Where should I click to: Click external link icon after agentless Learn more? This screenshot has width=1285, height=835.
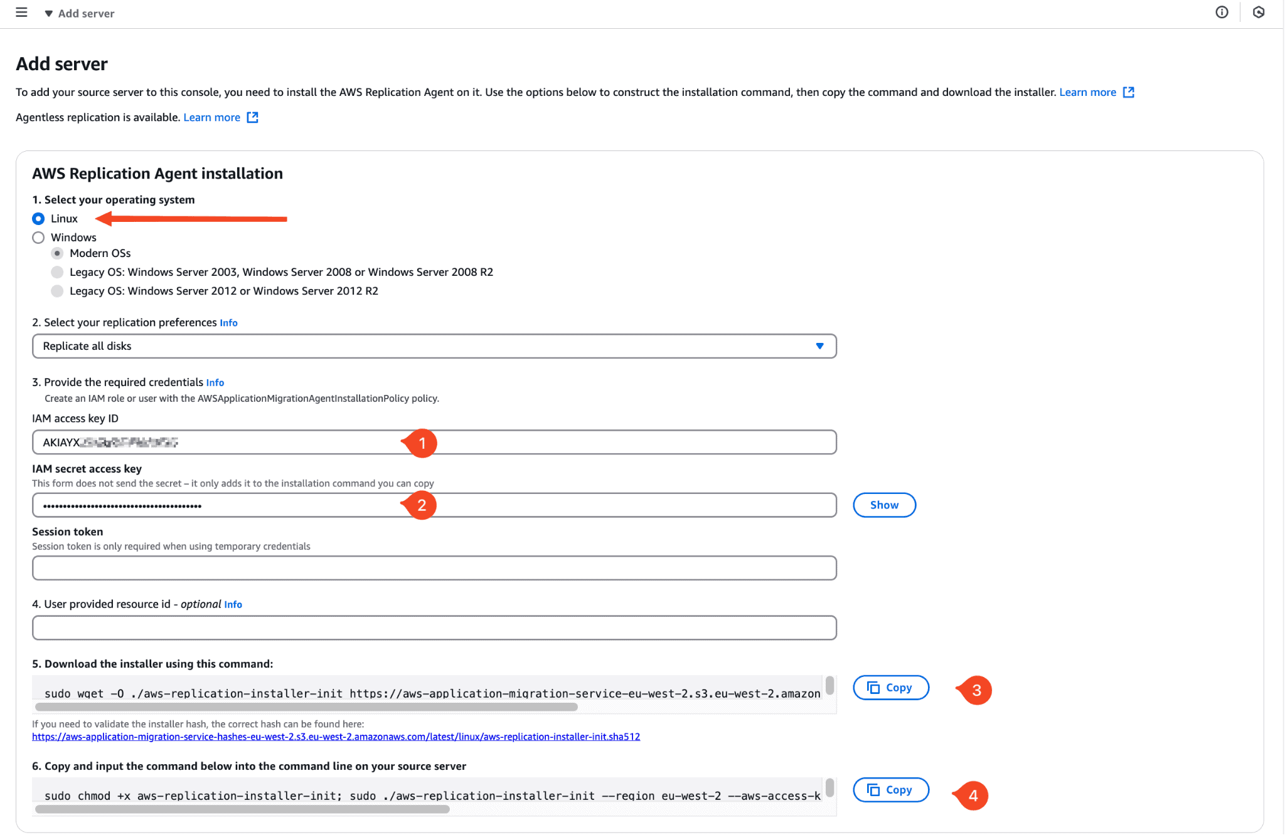[252, 118]
